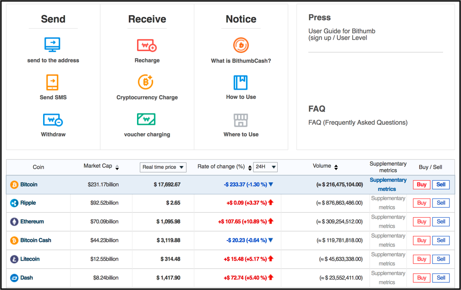This screenshot has width=461, height=290.
Task: Open the Where to Use store icon
Action: coord(241,120)
